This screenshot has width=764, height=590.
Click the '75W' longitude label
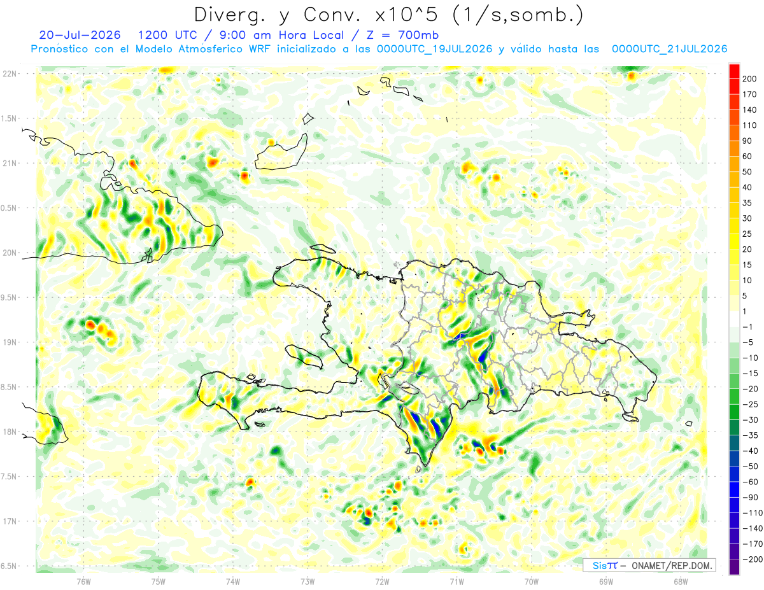[158, 582]
